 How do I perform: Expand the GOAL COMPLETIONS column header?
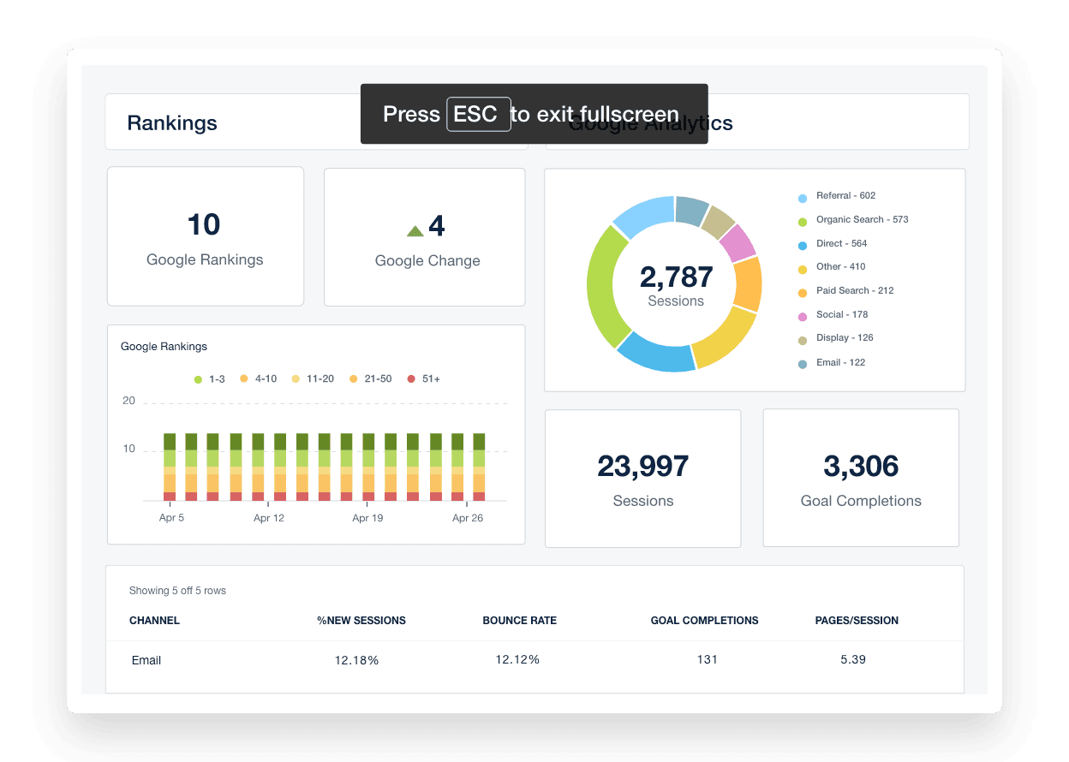click(x=706, y=621)
